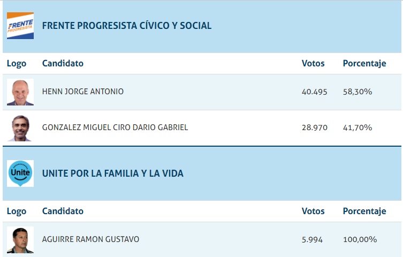Click Porcentaje column header in Unite table

pyautogui.click(x=364, y=211)
